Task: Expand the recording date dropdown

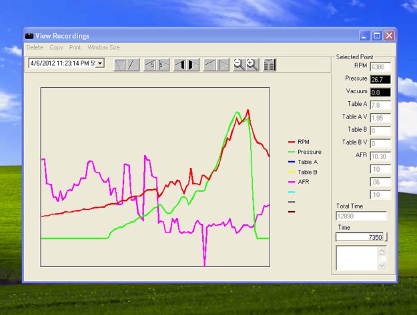Action: click(100, 63)
